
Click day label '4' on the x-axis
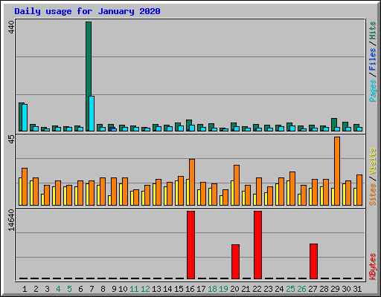[58, 289]
